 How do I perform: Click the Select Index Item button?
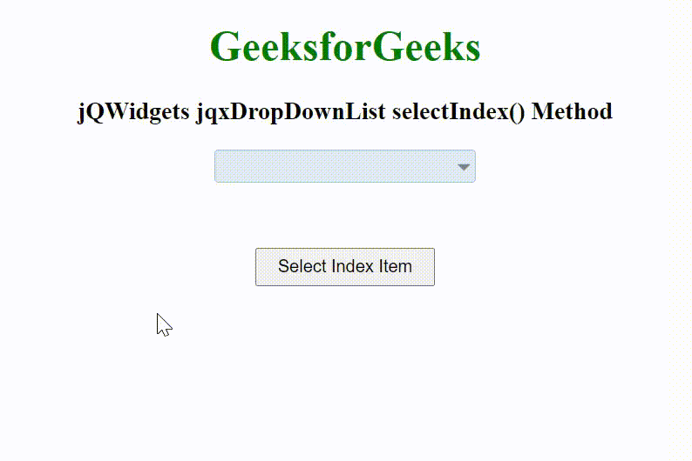(x=344, y=267)
